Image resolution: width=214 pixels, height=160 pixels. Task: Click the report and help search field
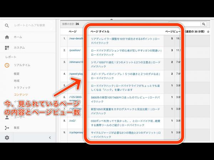pos(30,25)
